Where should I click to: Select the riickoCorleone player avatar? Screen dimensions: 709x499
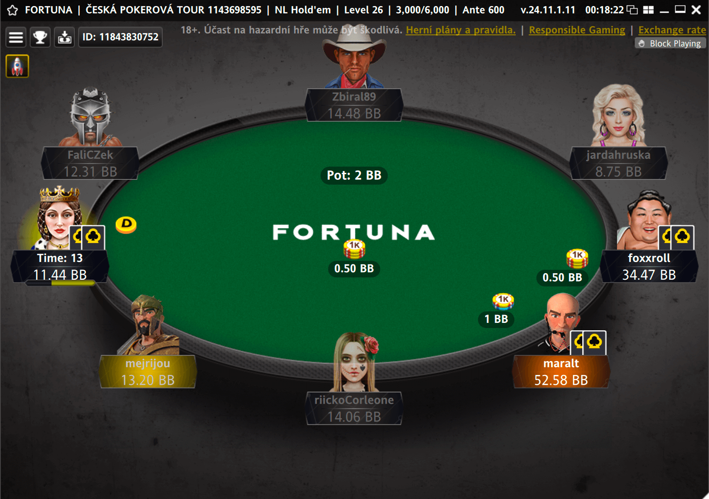pyautogui.click(x=354, y=362)
